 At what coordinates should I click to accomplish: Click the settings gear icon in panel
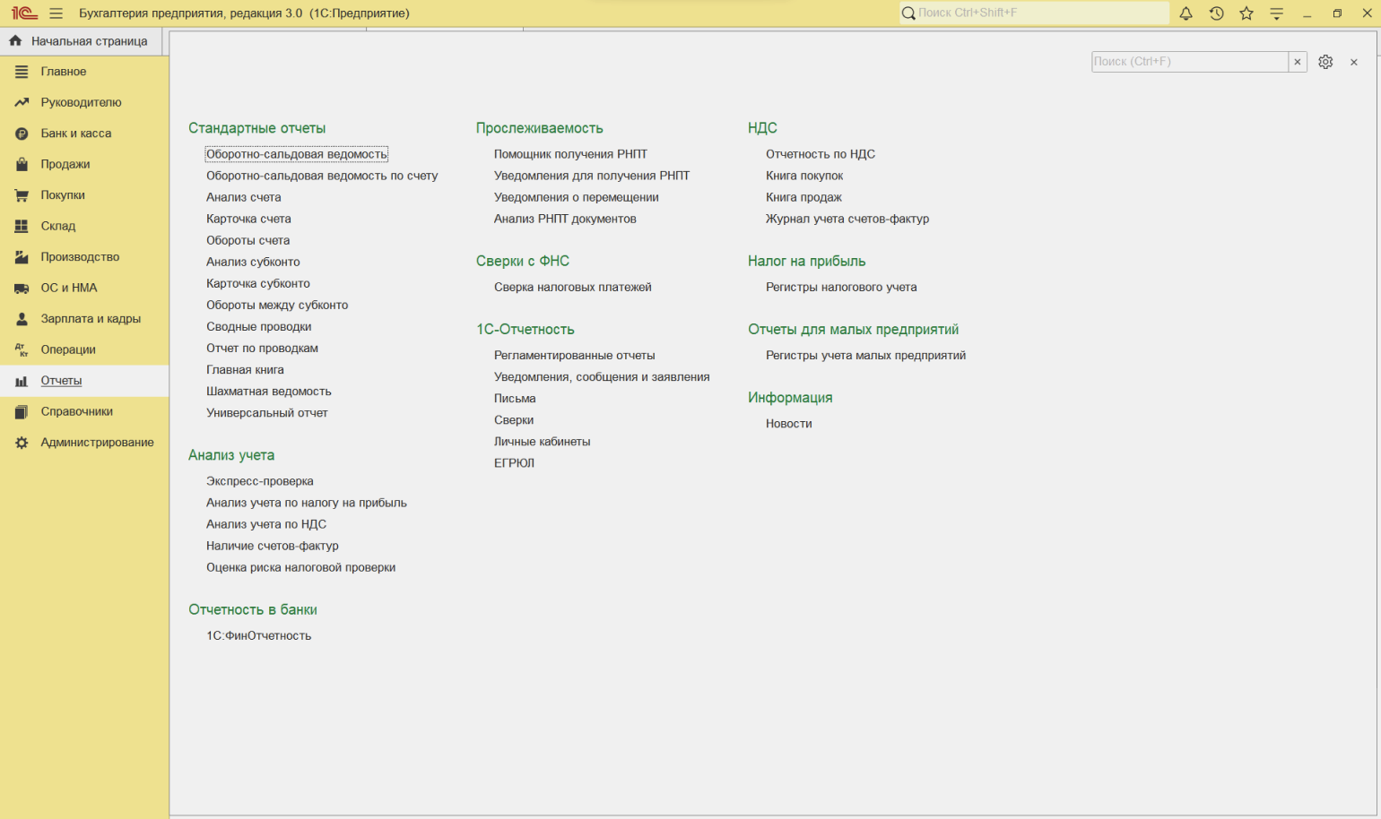(1325, 62)
